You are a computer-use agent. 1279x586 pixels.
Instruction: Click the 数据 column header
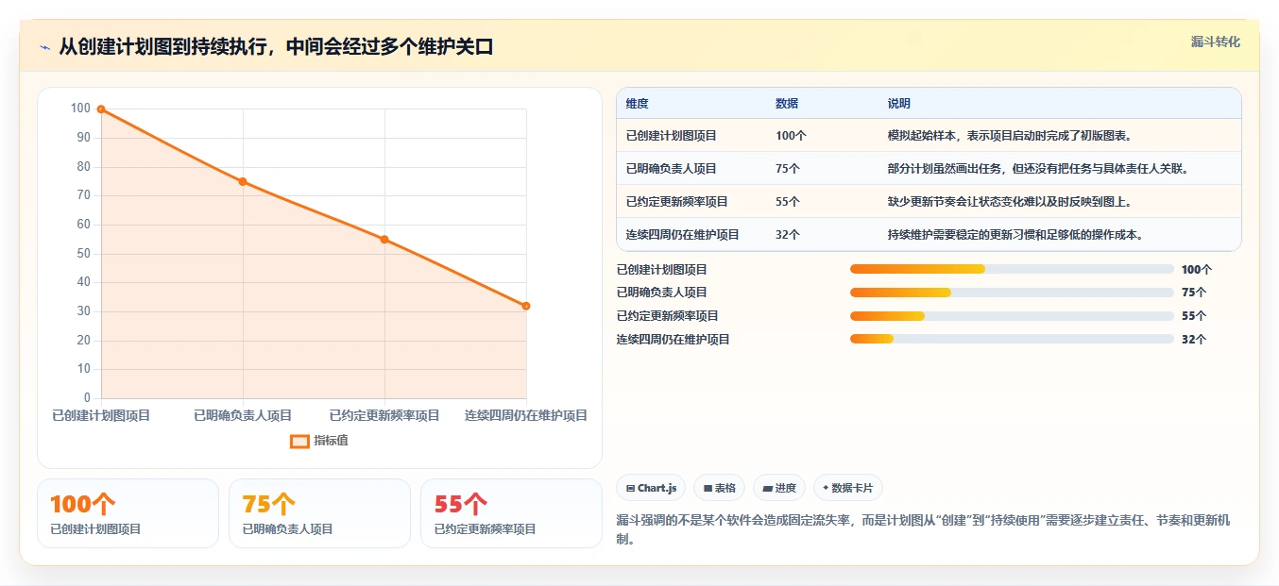[787, 104]
